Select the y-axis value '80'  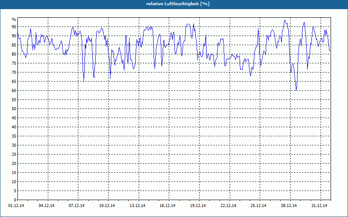point(14,54)
